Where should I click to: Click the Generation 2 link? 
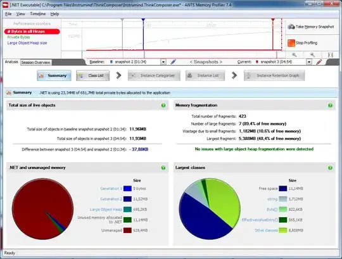click(111, 199)
